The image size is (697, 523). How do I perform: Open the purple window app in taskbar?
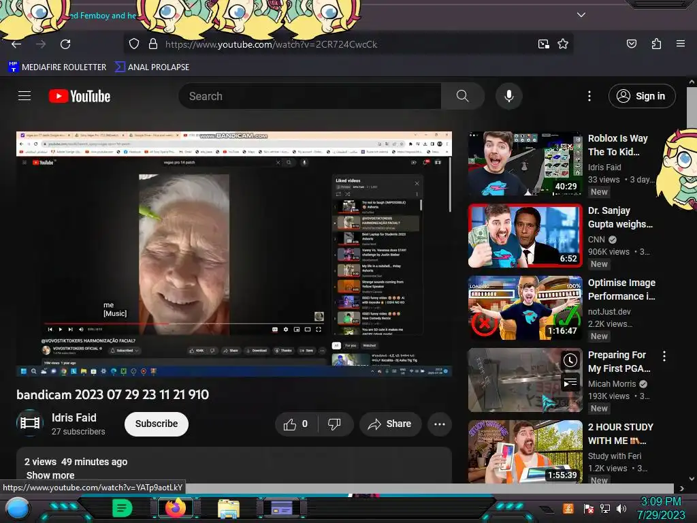click(x=282, y=508)
